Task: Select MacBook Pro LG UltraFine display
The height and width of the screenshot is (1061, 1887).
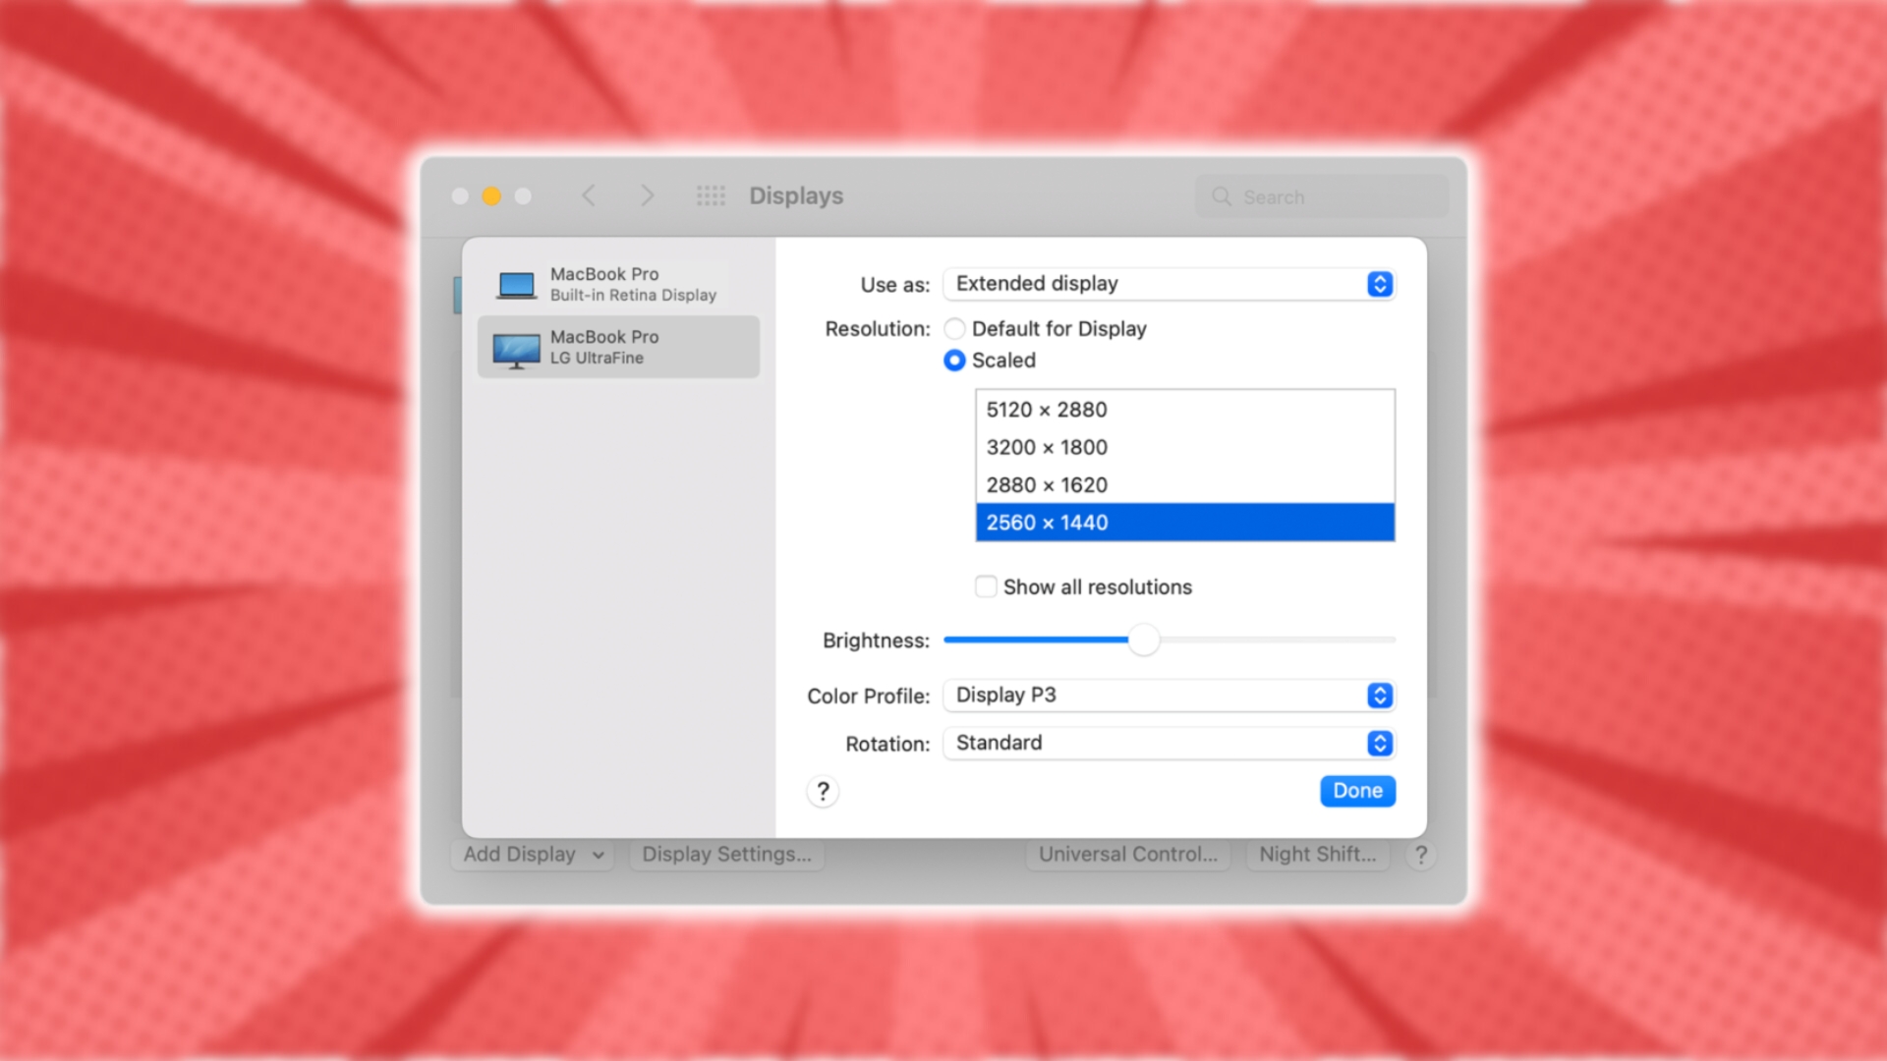Action: coord(618,346)
